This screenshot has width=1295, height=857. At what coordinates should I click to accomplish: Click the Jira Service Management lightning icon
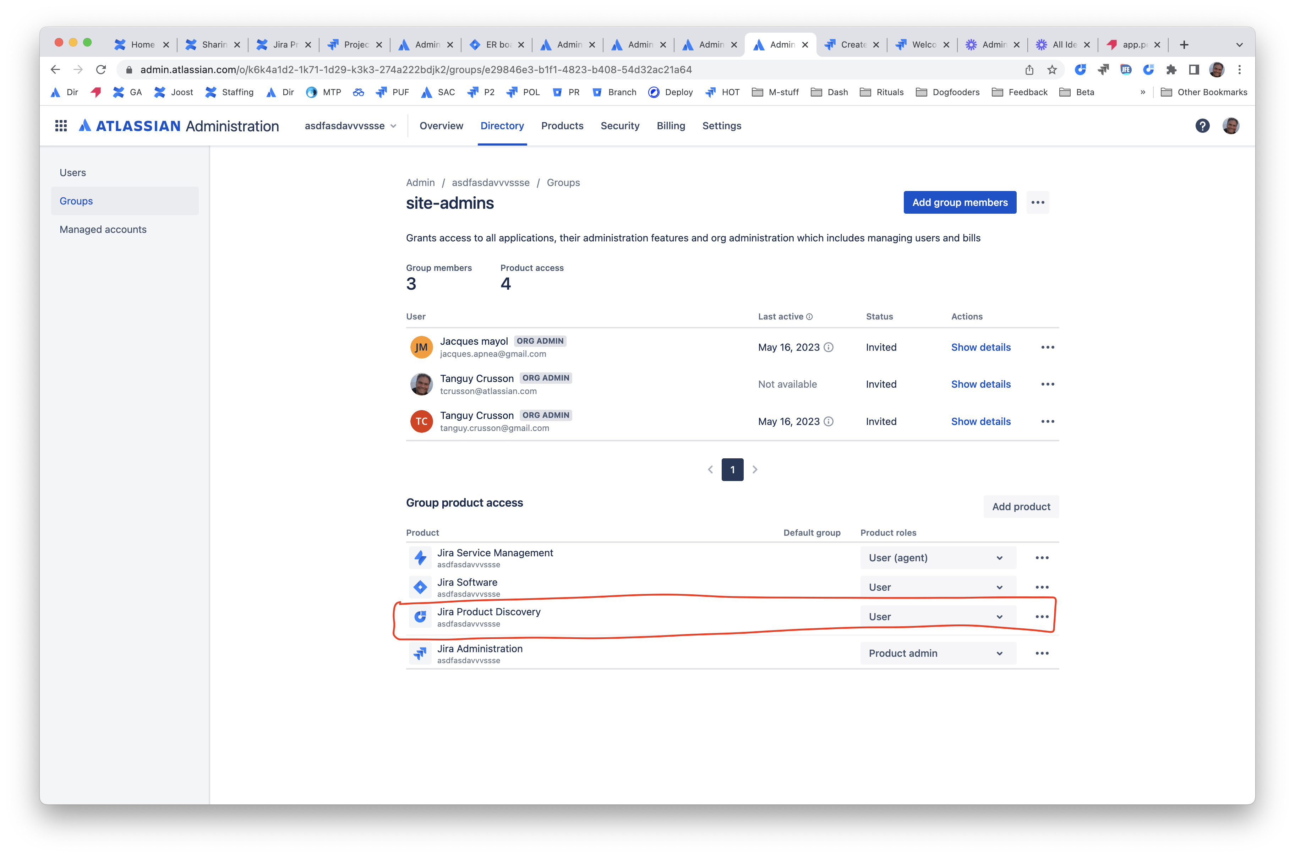click(420, 557)
